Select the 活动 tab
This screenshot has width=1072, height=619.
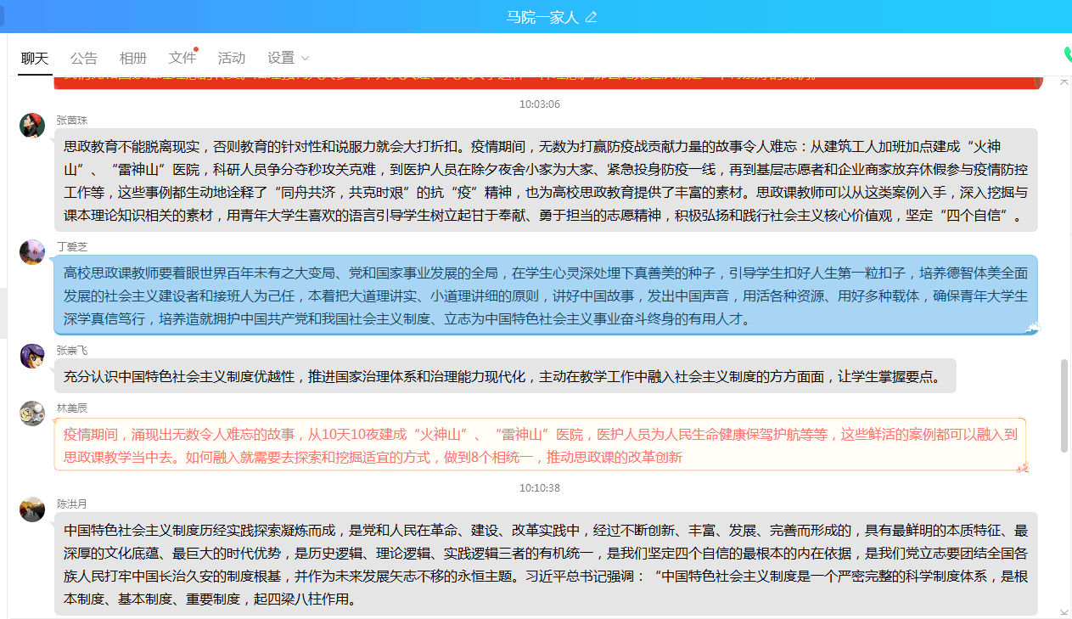tap(231, 58)
